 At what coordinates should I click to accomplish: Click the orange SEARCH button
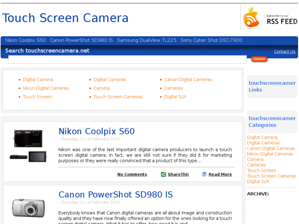click(x=259, y=59)
